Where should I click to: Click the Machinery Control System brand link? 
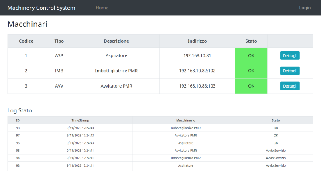[41, 8]
